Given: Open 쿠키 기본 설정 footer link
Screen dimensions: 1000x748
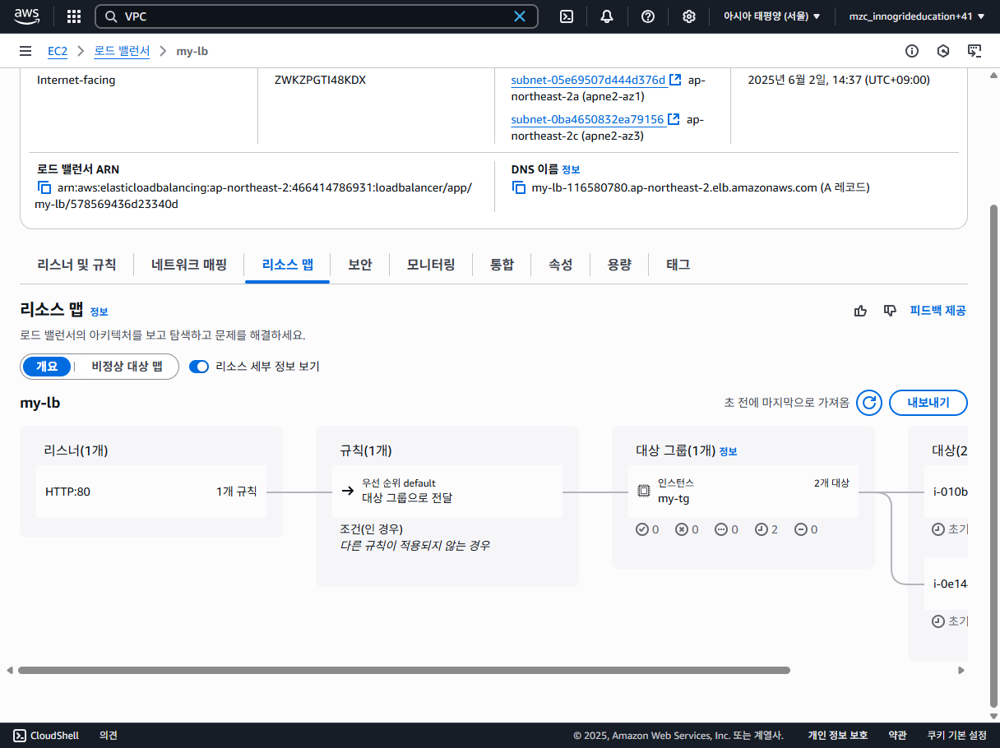Looking at the screenshot, I should [956, 736].
